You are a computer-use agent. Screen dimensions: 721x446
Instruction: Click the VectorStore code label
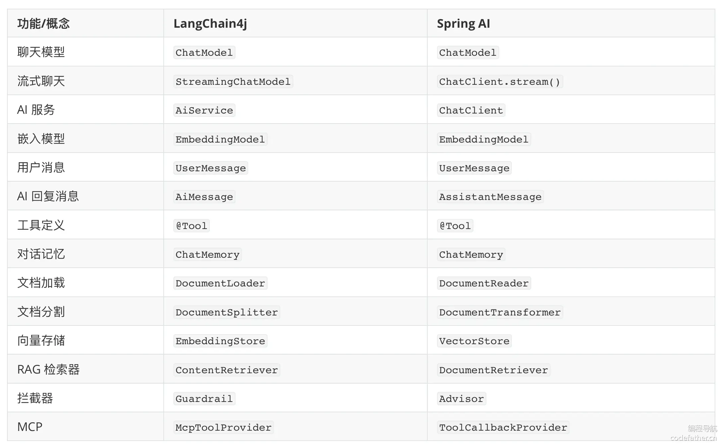click(x=474, y=341)
